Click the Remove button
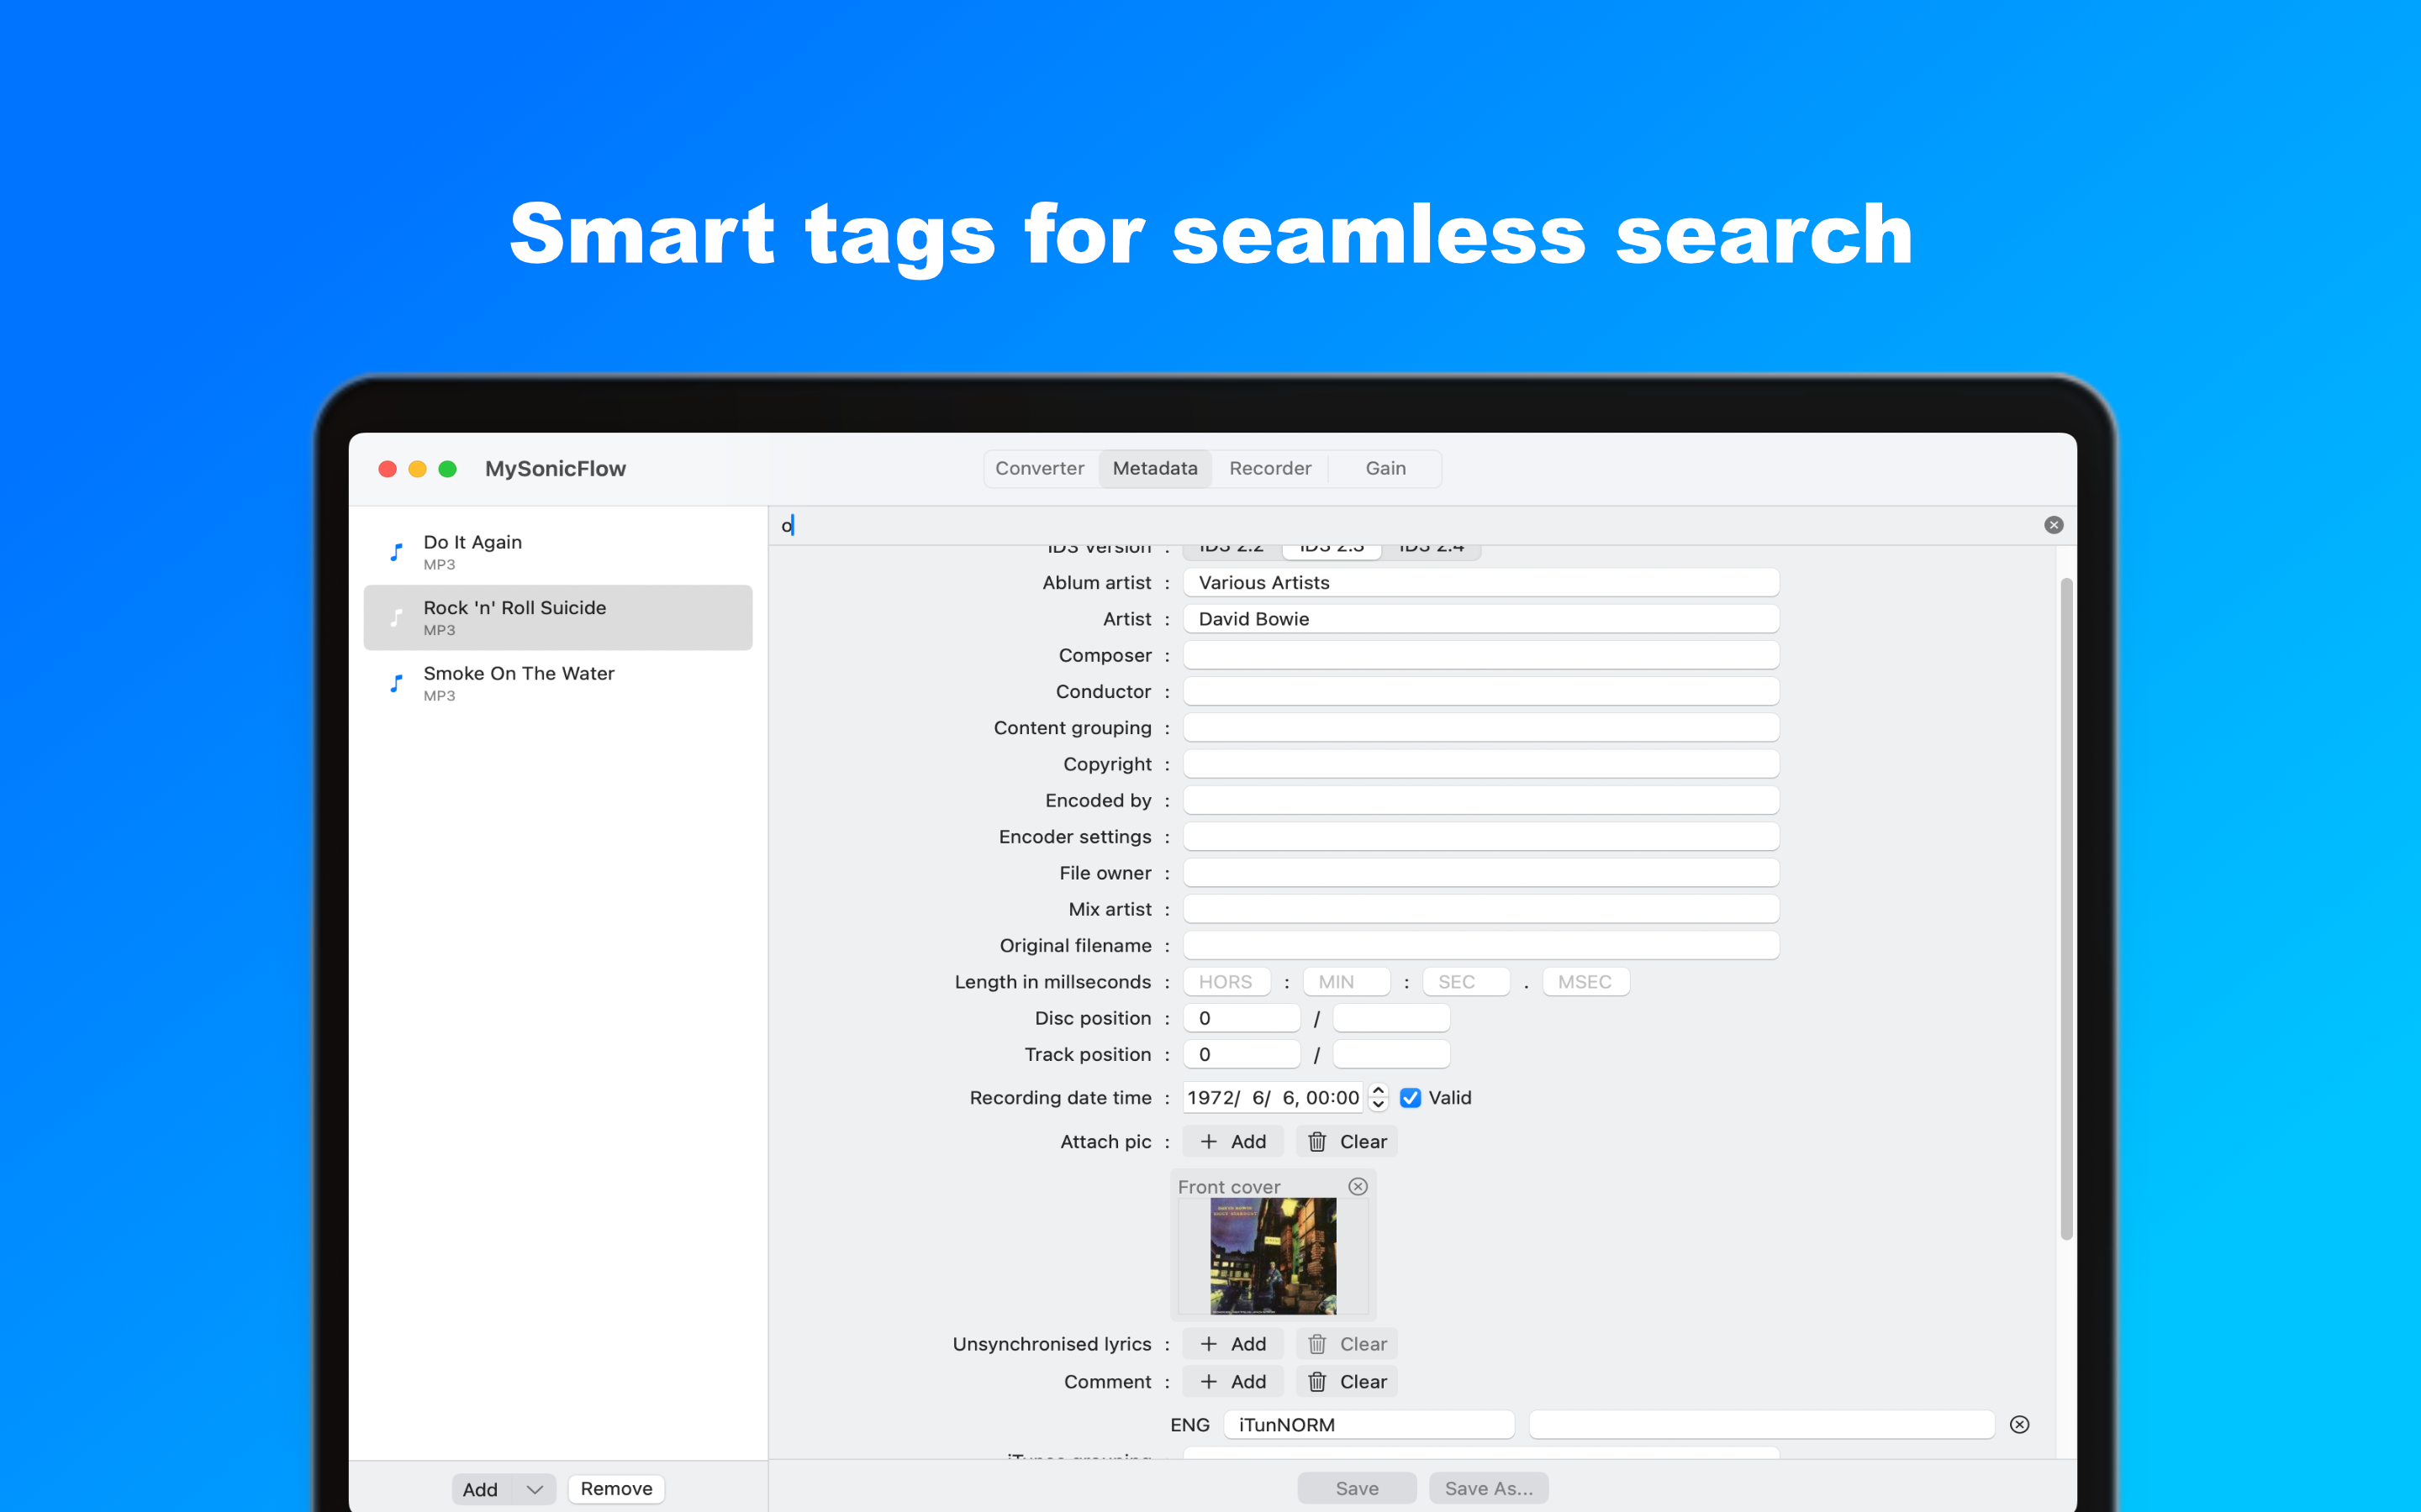2421x1512 pixels. [616, 1489]
